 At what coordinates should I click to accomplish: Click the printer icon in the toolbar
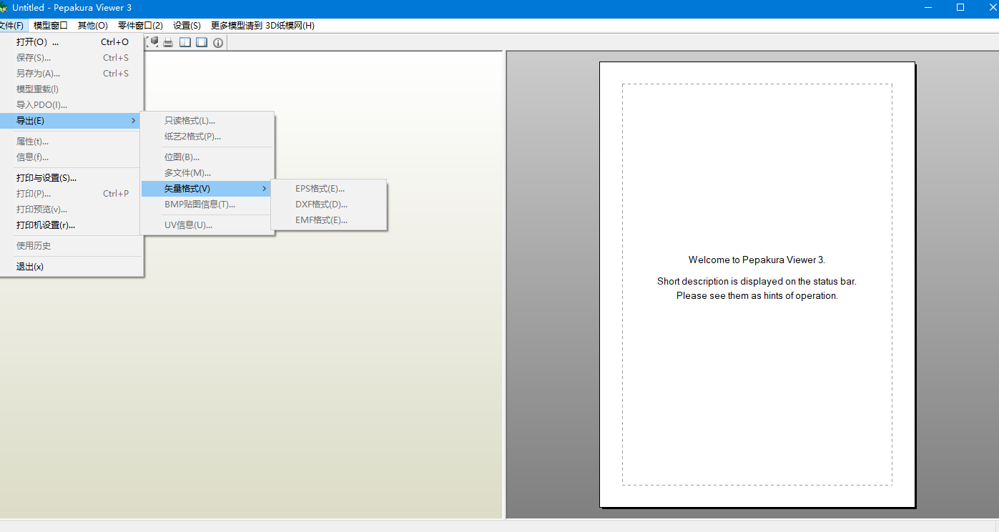[x=168, y=42]
